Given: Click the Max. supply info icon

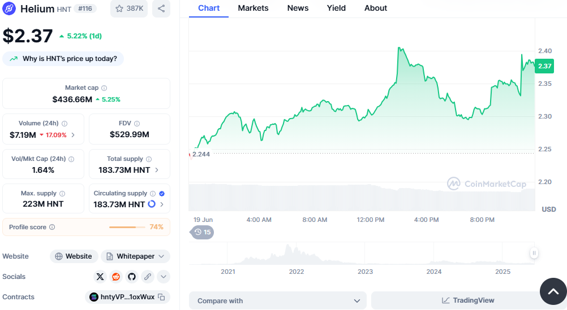Looking at the screenshot, I should [62, 194].
